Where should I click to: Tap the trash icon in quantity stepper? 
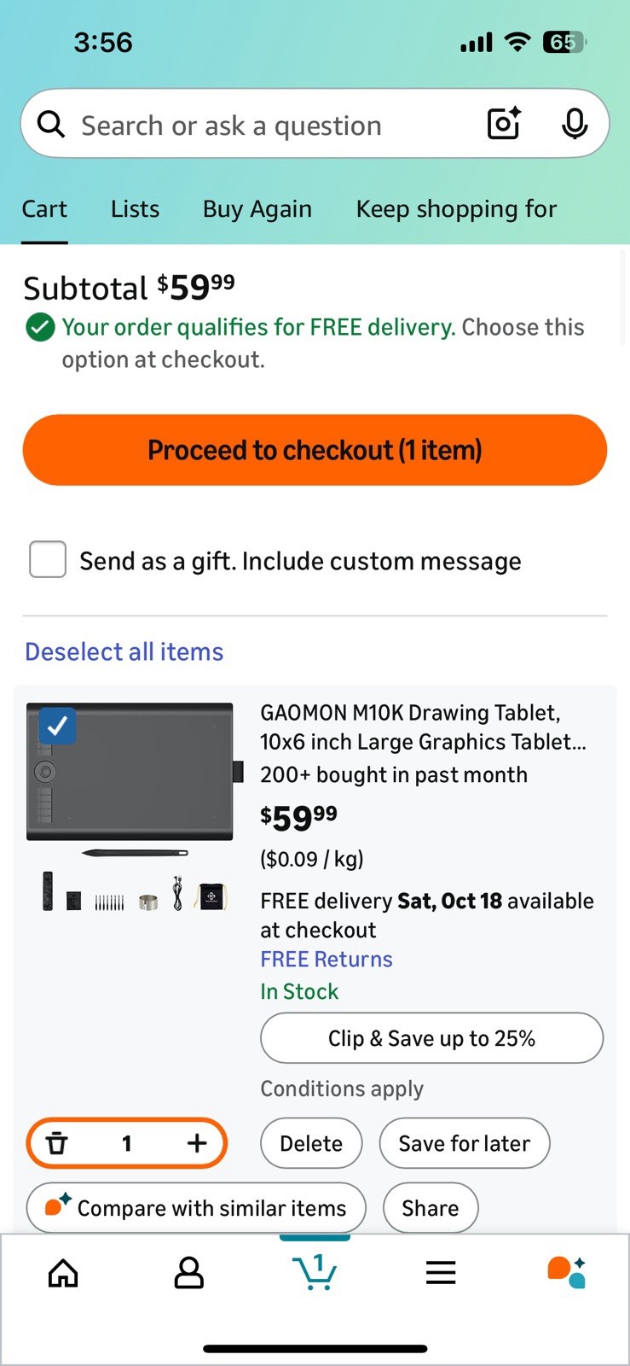pos(57,1143)
